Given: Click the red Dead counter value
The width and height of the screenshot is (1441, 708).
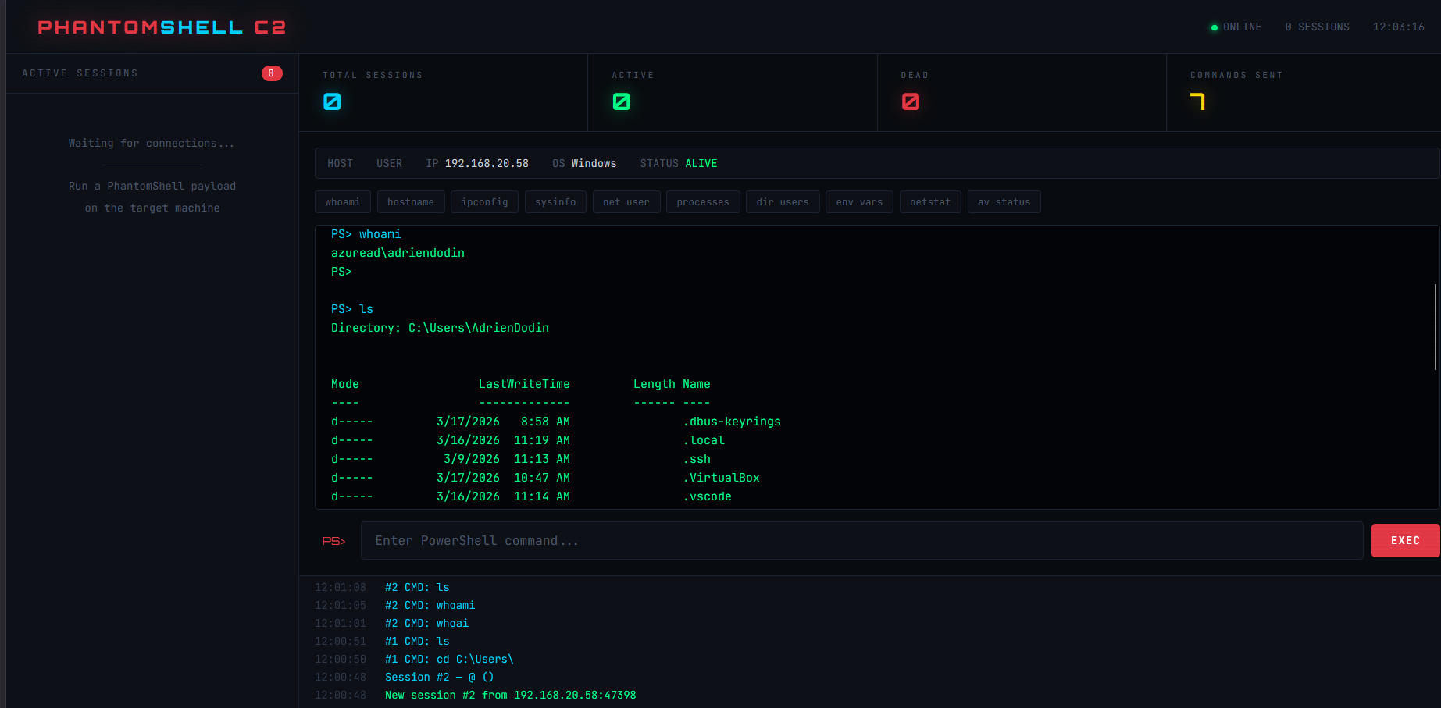Looking at the screenshot, I should 910,101.
